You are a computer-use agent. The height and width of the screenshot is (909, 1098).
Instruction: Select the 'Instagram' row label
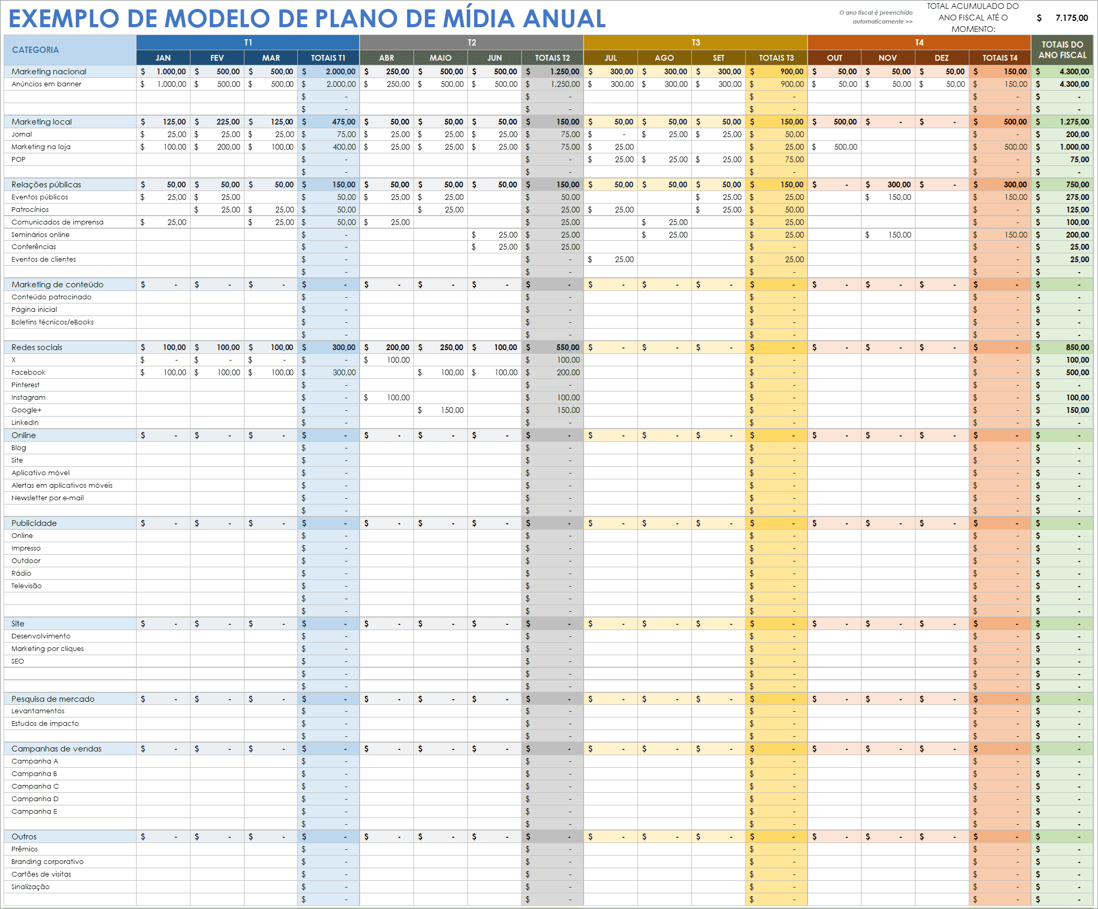29,397
